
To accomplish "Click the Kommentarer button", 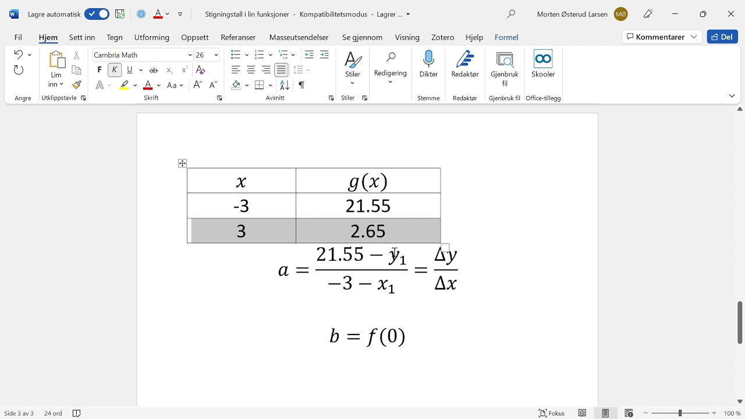I will [x=662, y=37].
